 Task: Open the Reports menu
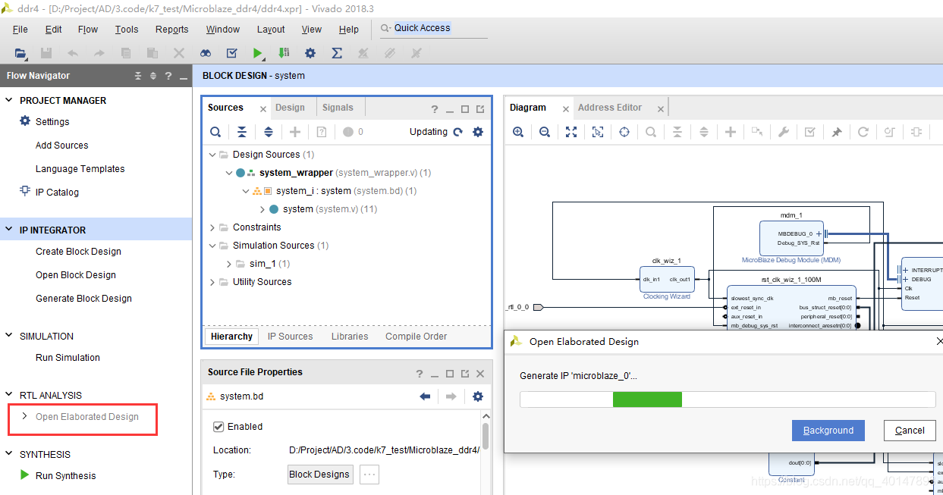coord(171,29)
